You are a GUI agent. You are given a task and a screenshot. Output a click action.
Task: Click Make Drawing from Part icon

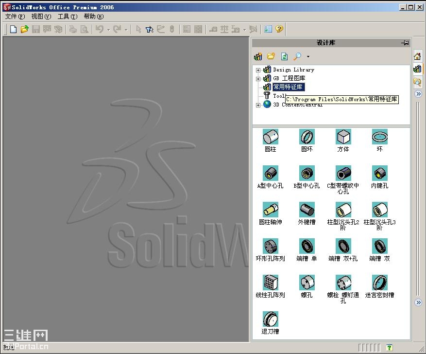pyautogui.click(x=47, y=29)
